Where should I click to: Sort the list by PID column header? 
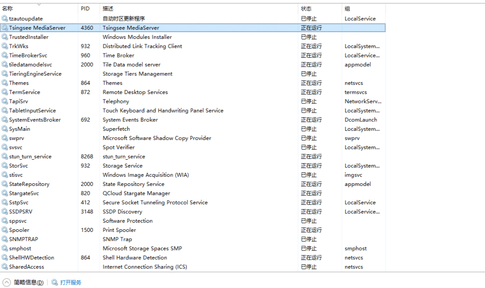click(x=85, y=9)
